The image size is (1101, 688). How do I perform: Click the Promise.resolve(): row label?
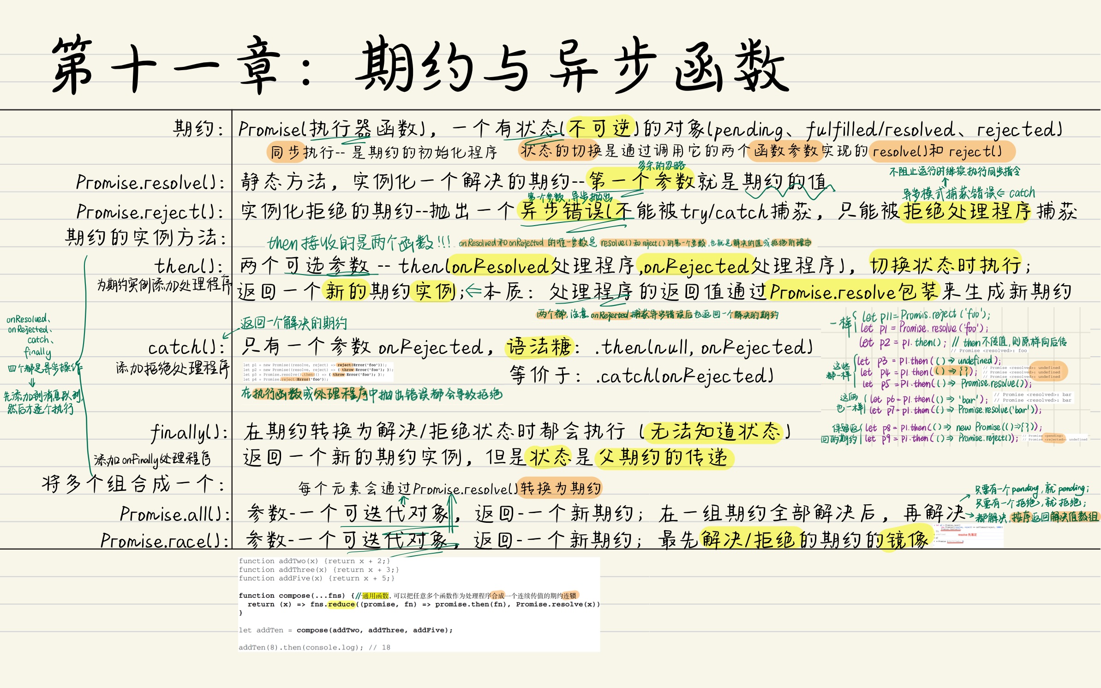point(150,182)
